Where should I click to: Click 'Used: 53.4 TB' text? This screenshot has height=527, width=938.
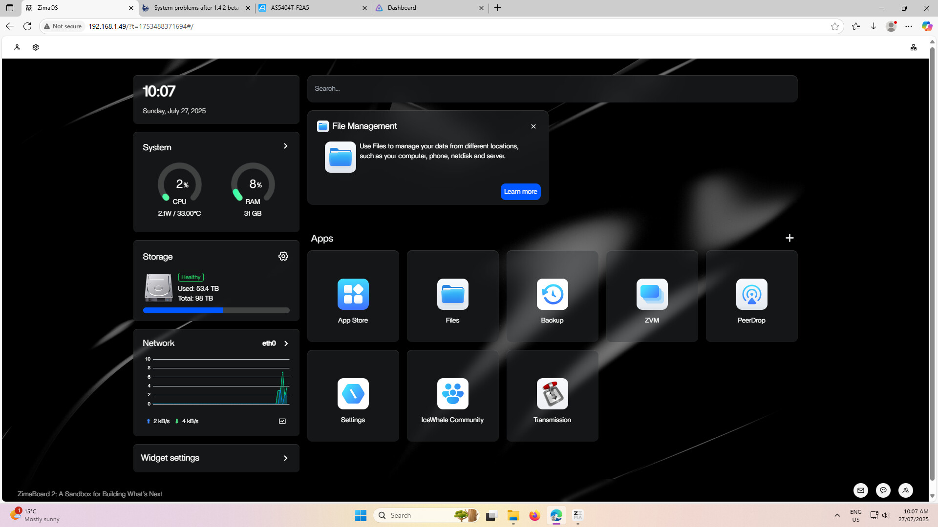(198, 289)
